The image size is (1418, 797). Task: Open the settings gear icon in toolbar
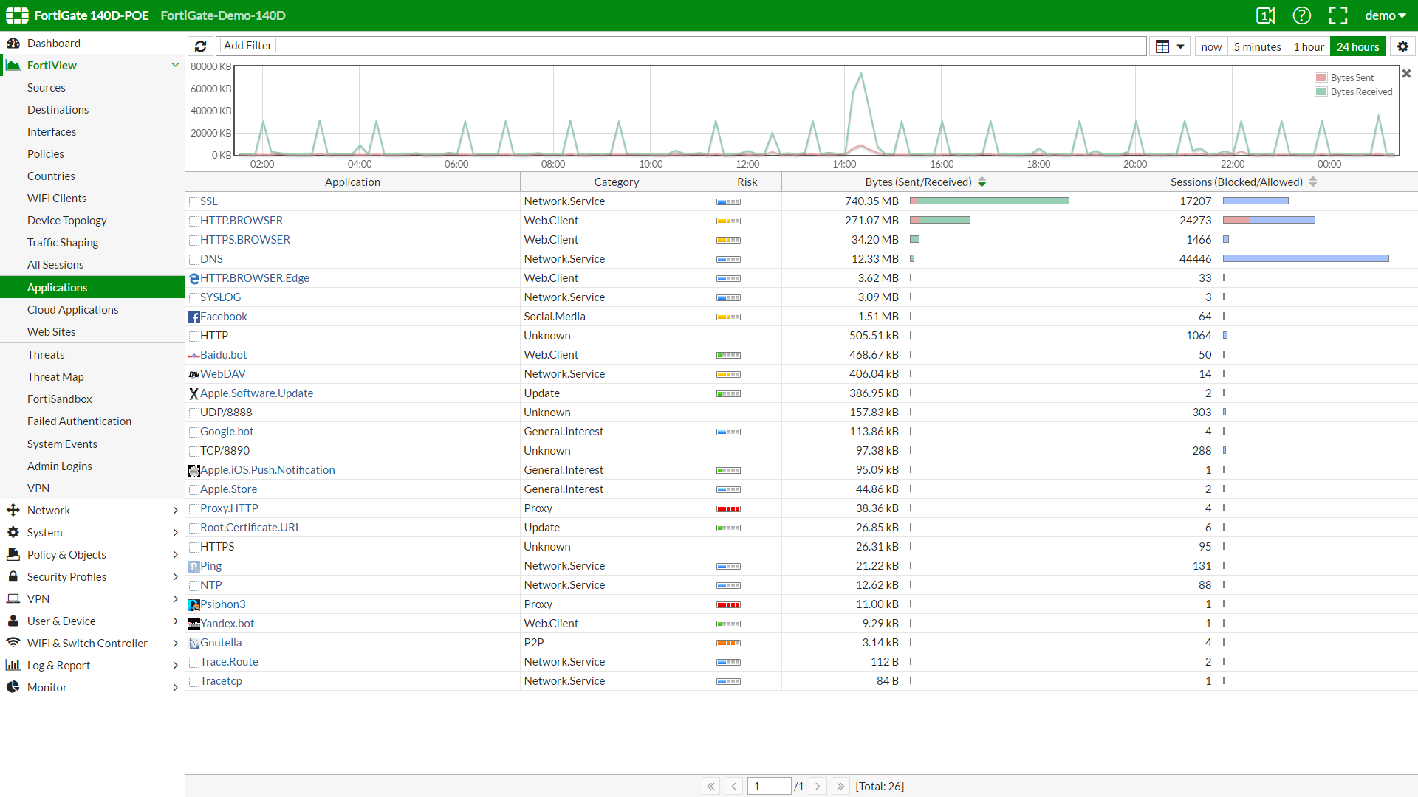pos(1402,46)
